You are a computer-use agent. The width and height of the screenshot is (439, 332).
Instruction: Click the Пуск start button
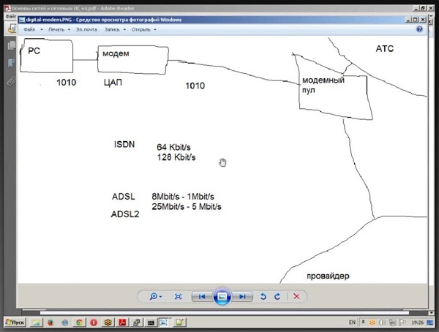pos(16,322)
